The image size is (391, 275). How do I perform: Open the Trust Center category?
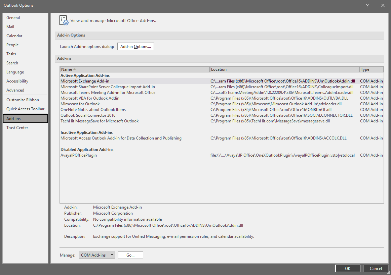coord(25,128)
